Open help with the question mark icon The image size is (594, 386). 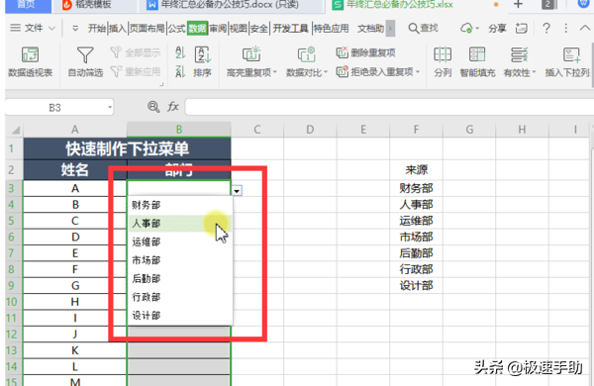[x=546, y=28]
